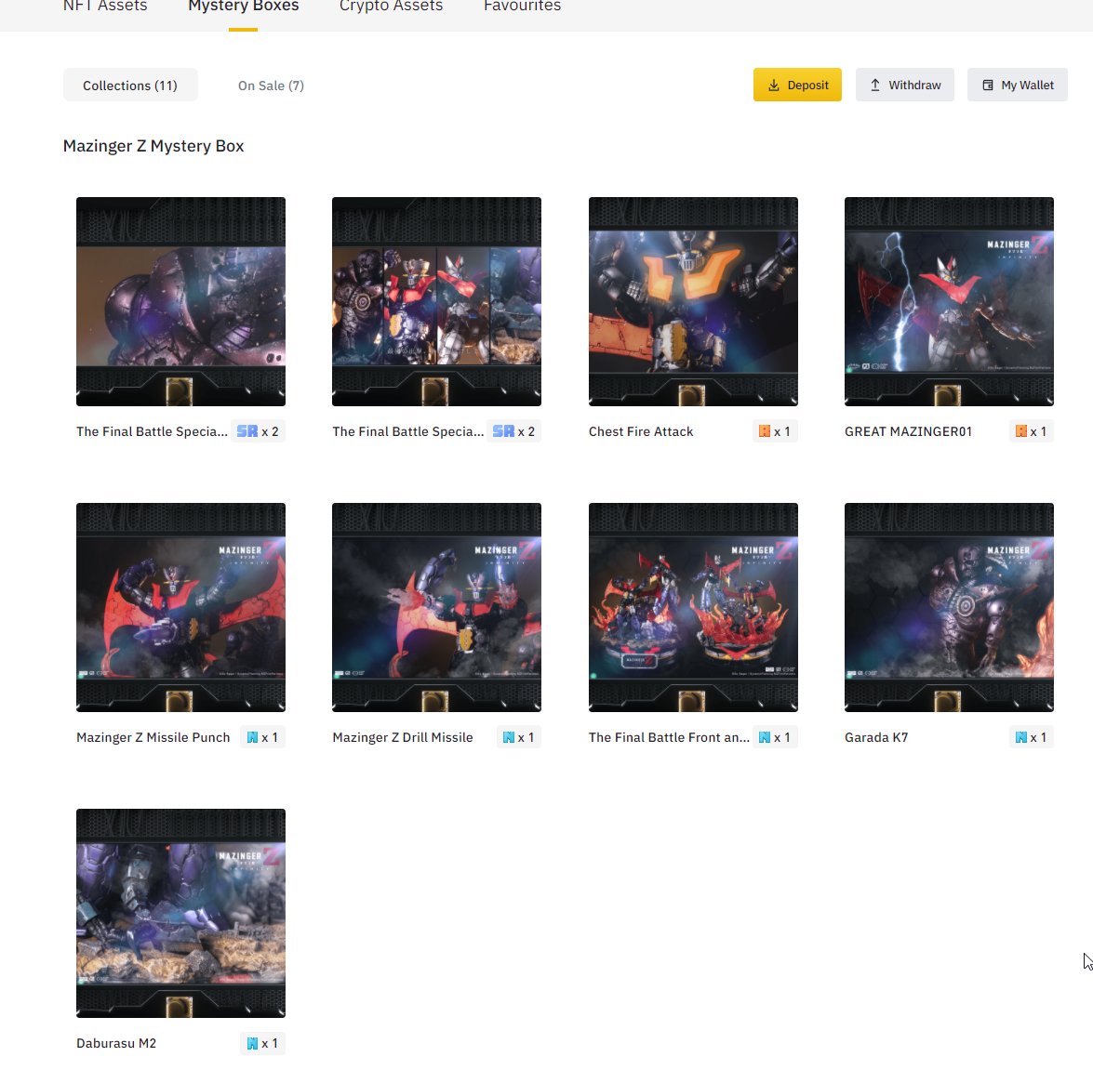Click the Withdraw button
This screenshot has height=1083, width=1093.
905,85
